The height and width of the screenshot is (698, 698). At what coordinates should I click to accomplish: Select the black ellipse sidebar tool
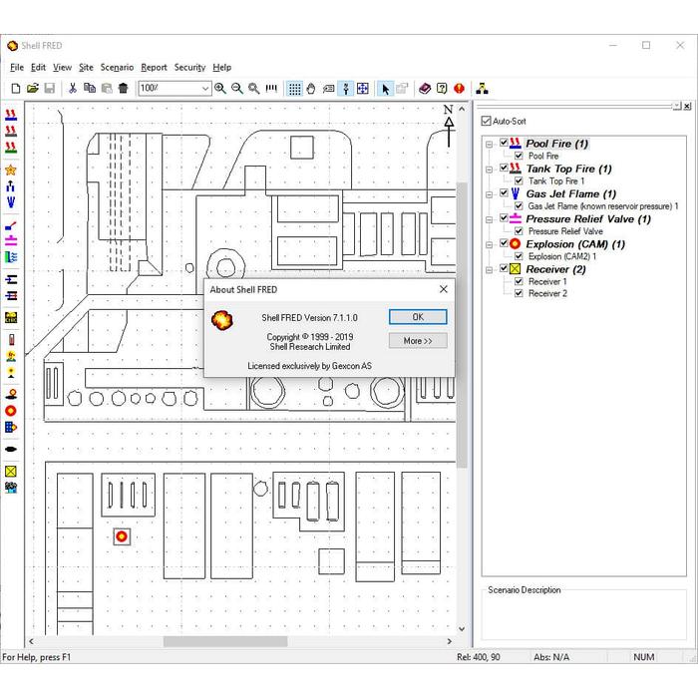point(11,449)
